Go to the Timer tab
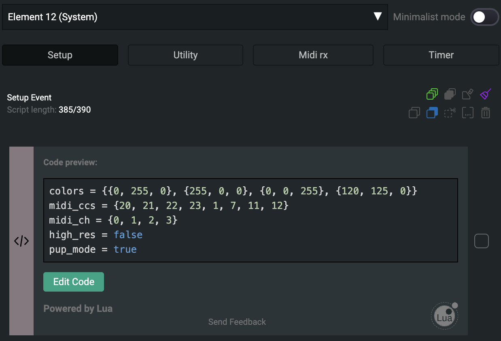This screenshot has width=501, height=341. tap(441, 55)
